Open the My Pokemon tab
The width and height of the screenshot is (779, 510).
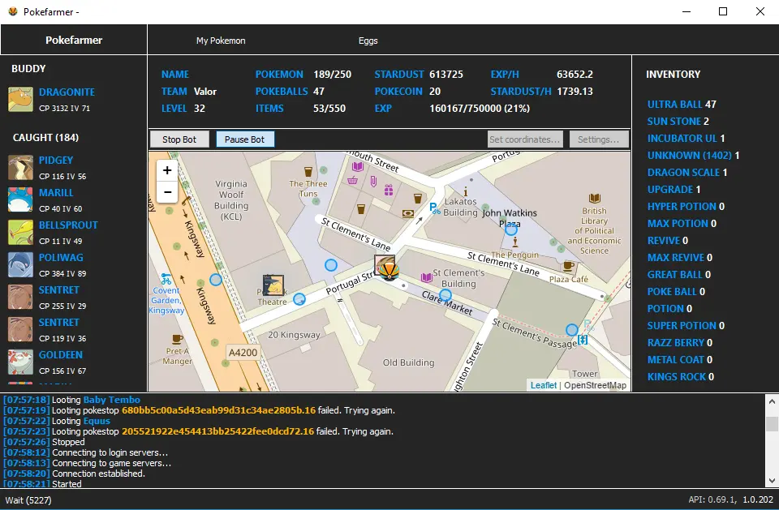coord(221,41)
